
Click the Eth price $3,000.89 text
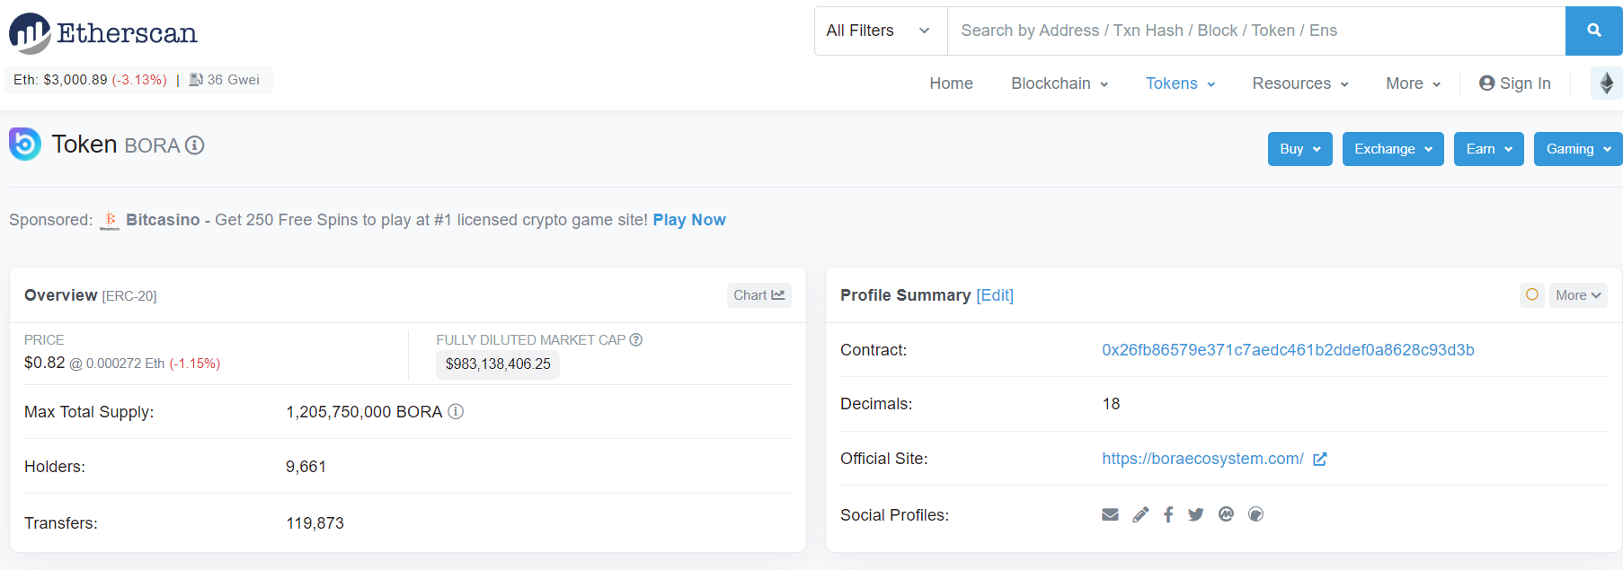(x=60, y=80)
